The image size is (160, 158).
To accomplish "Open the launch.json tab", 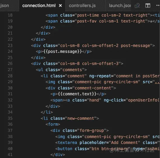I will click(x=120, y=6).
